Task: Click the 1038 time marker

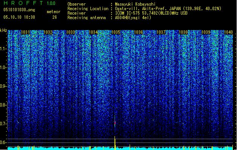Action: (x=183, y=32)
